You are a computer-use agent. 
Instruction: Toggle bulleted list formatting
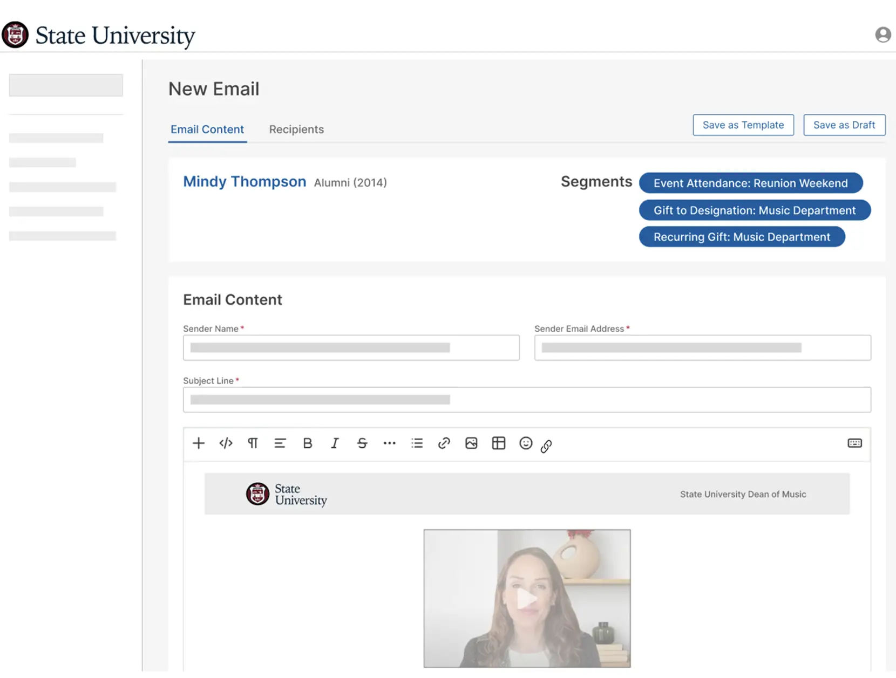coord(417,443)
